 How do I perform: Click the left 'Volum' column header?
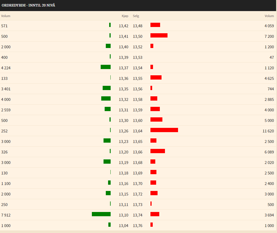(x=6, y=16)
